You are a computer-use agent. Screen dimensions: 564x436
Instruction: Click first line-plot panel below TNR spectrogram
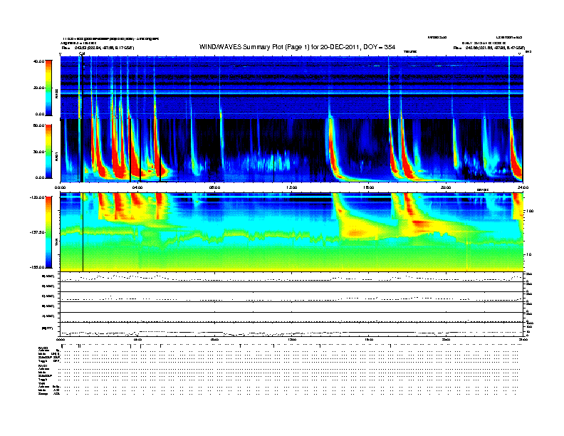coord(291,276)
